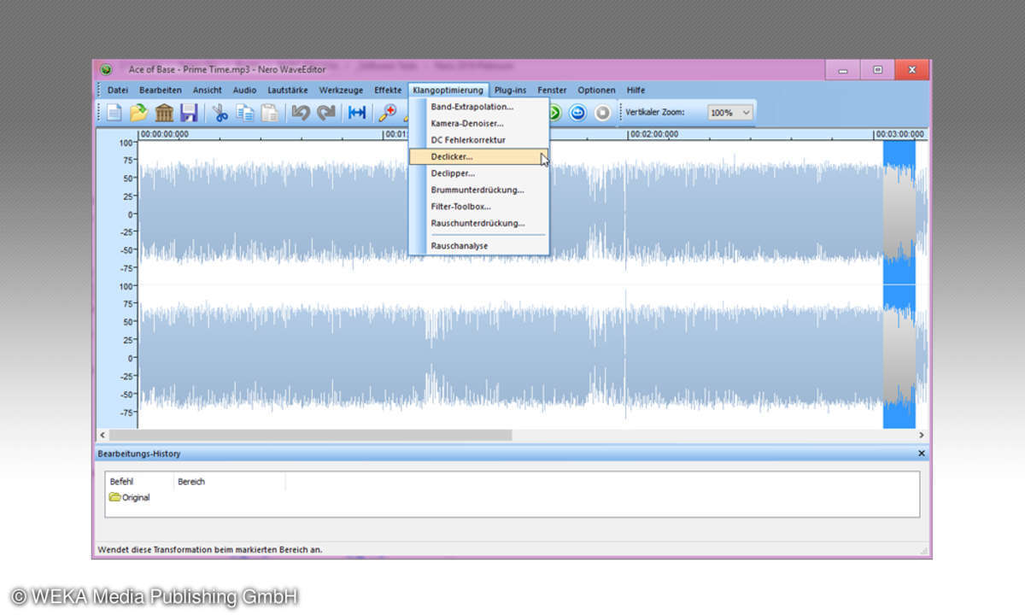Viewport: 1025px width, 615px height.
Task: Open the Plug-ins menu
Action: 510,90
